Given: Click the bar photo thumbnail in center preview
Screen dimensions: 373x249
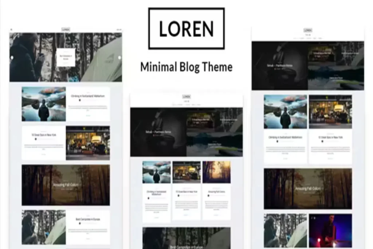Looking at the screenshot, I should pos(186,172).
